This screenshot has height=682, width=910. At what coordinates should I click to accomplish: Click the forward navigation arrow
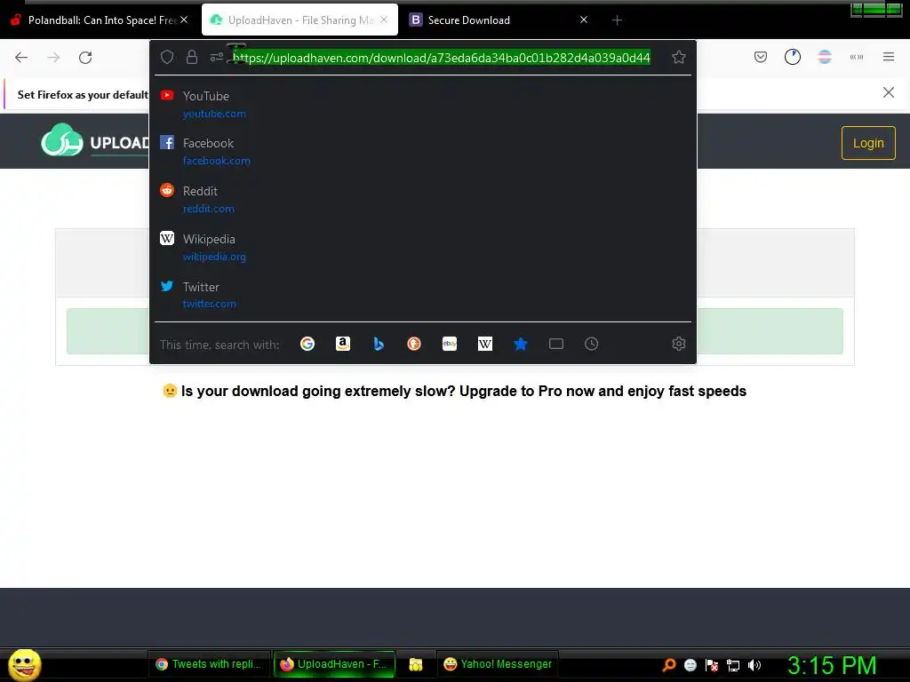click(x=53, y=58)
